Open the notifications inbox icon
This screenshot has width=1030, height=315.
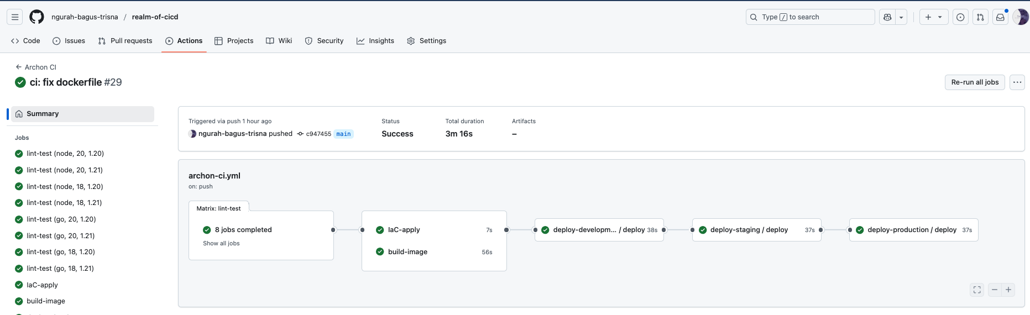[x=1000, y=17]
